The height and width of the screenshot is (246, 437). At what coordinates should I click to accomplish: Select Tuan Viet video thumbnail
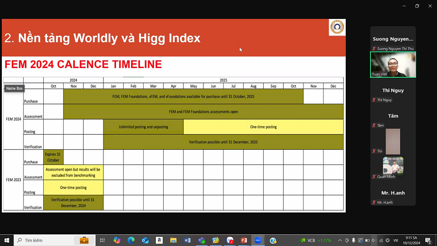(393, 65)
